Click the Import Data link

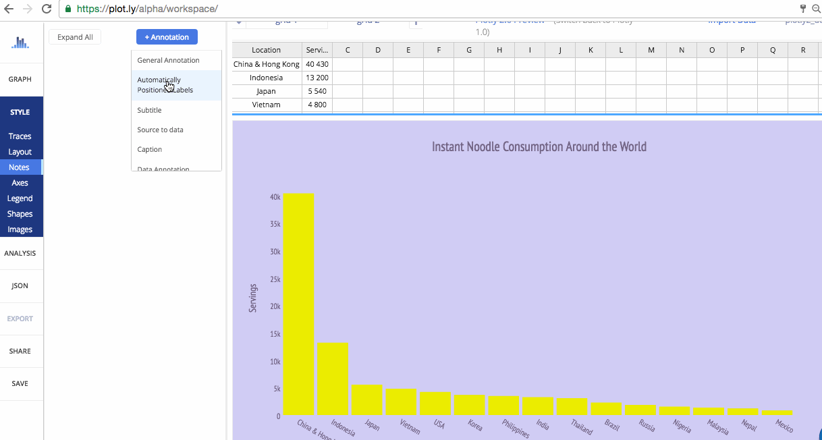(731, 20)
